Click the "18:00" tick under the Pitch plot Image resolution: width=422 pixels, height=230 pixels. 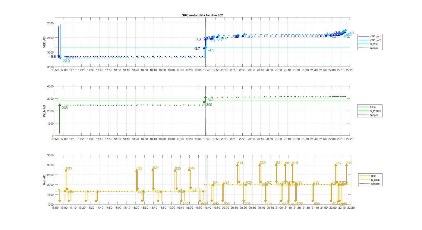tap(117, 139)
